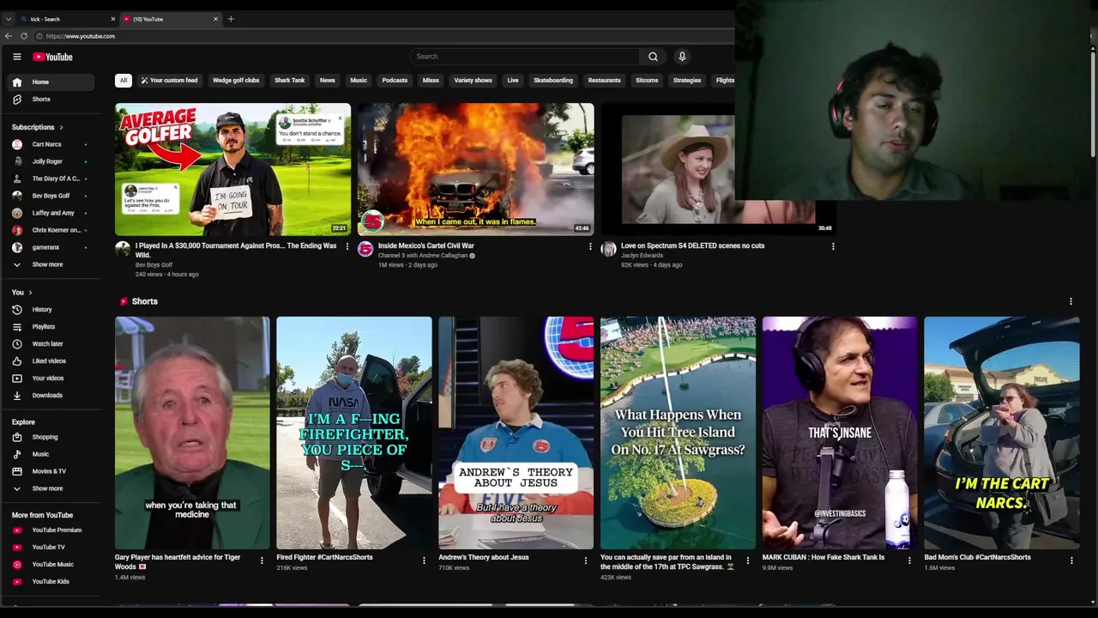Image resolution: width=1098 pixels, height=618 pixels.
Task: Open Music under Explore
Action: 51,454
